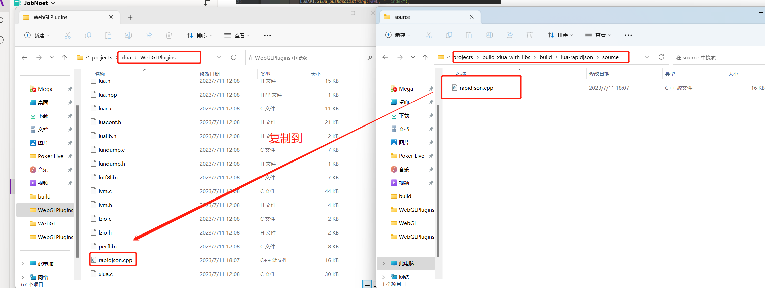Viewport: 765px width, 288px height.
Task: Click Cut icon in source window toolbar
Action: tap(429, 35)
